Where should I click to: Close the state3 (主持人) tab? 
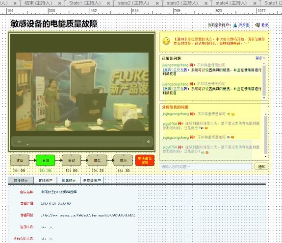tap(206, 3)
